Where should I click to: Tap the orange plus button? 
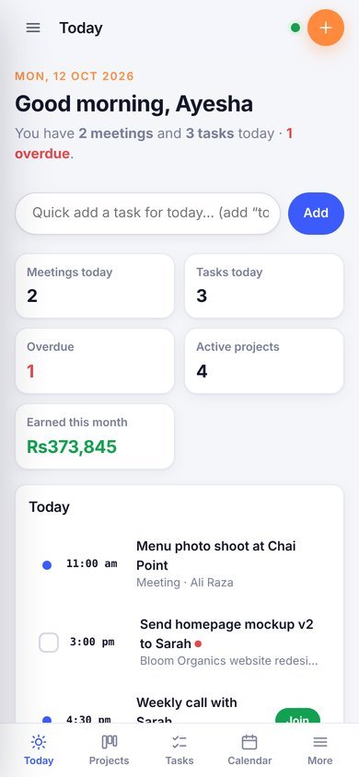coord(325,28)
